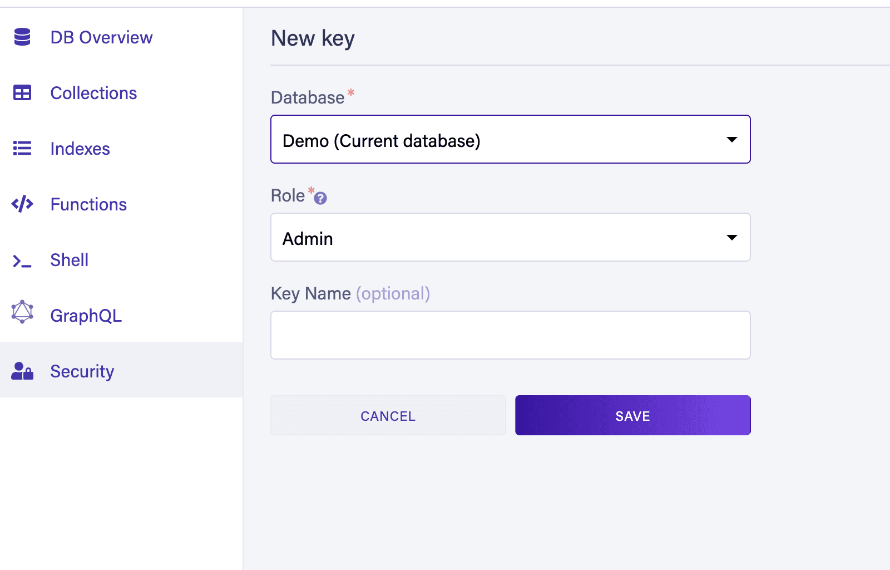This screenshot has width=890, height=570.
Task: Show help for the Role field
Action: [320, 198]
